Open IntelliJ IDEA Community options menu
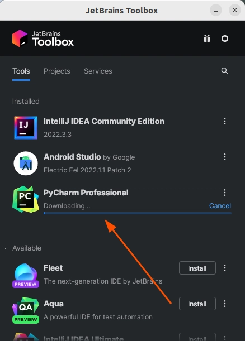 pyautogui.click(x=225, y=121)
